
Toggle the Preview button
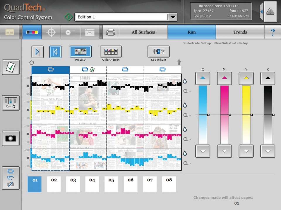80,52
